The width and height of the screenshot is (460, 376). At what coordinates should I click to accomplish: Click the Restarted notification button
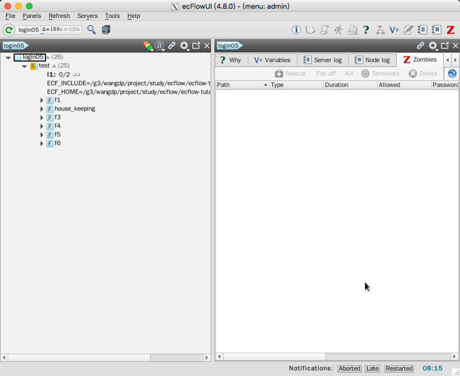pos(399,368)
